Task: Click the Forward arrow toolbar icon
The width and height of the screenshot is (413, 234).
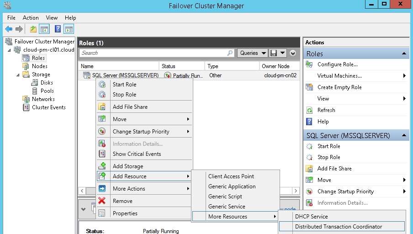Action: pos(19,29)
